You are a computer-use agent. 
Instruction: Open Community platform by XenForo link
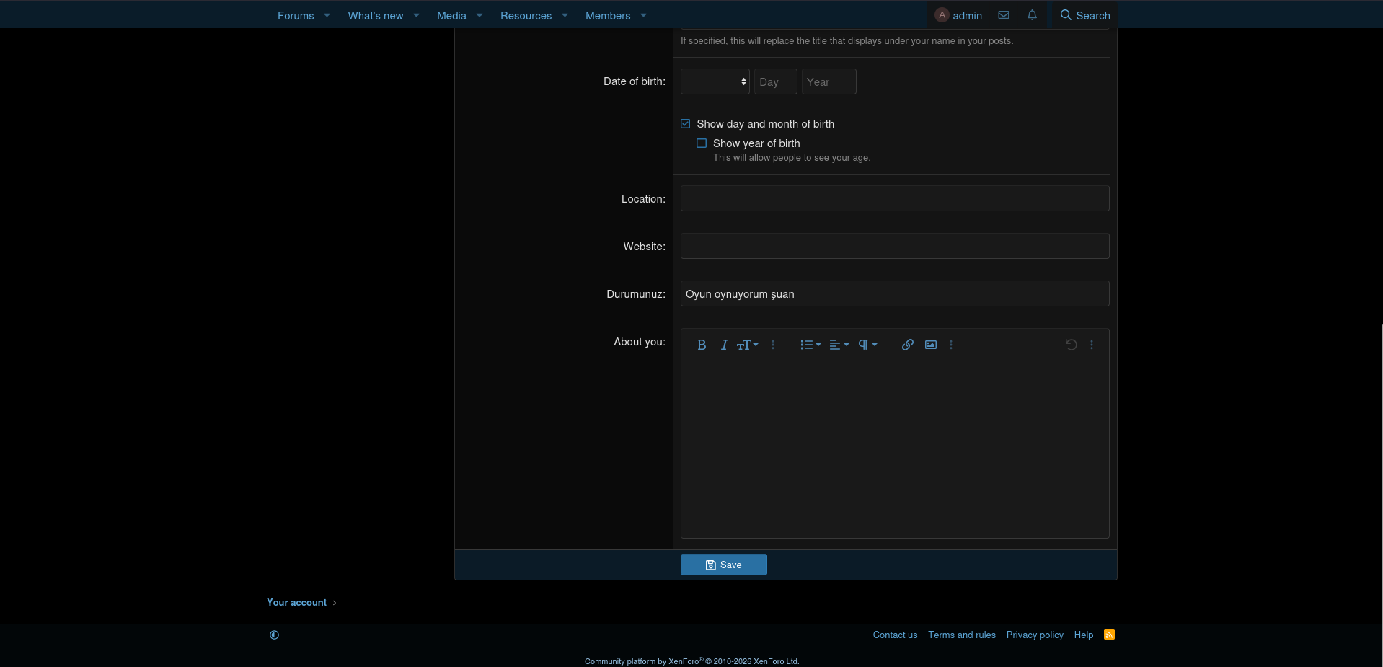click(x=691, y=661)
